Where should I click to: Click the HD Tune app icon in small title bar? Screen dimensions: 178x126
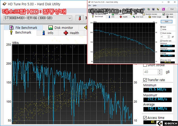[x=90, y=2]
